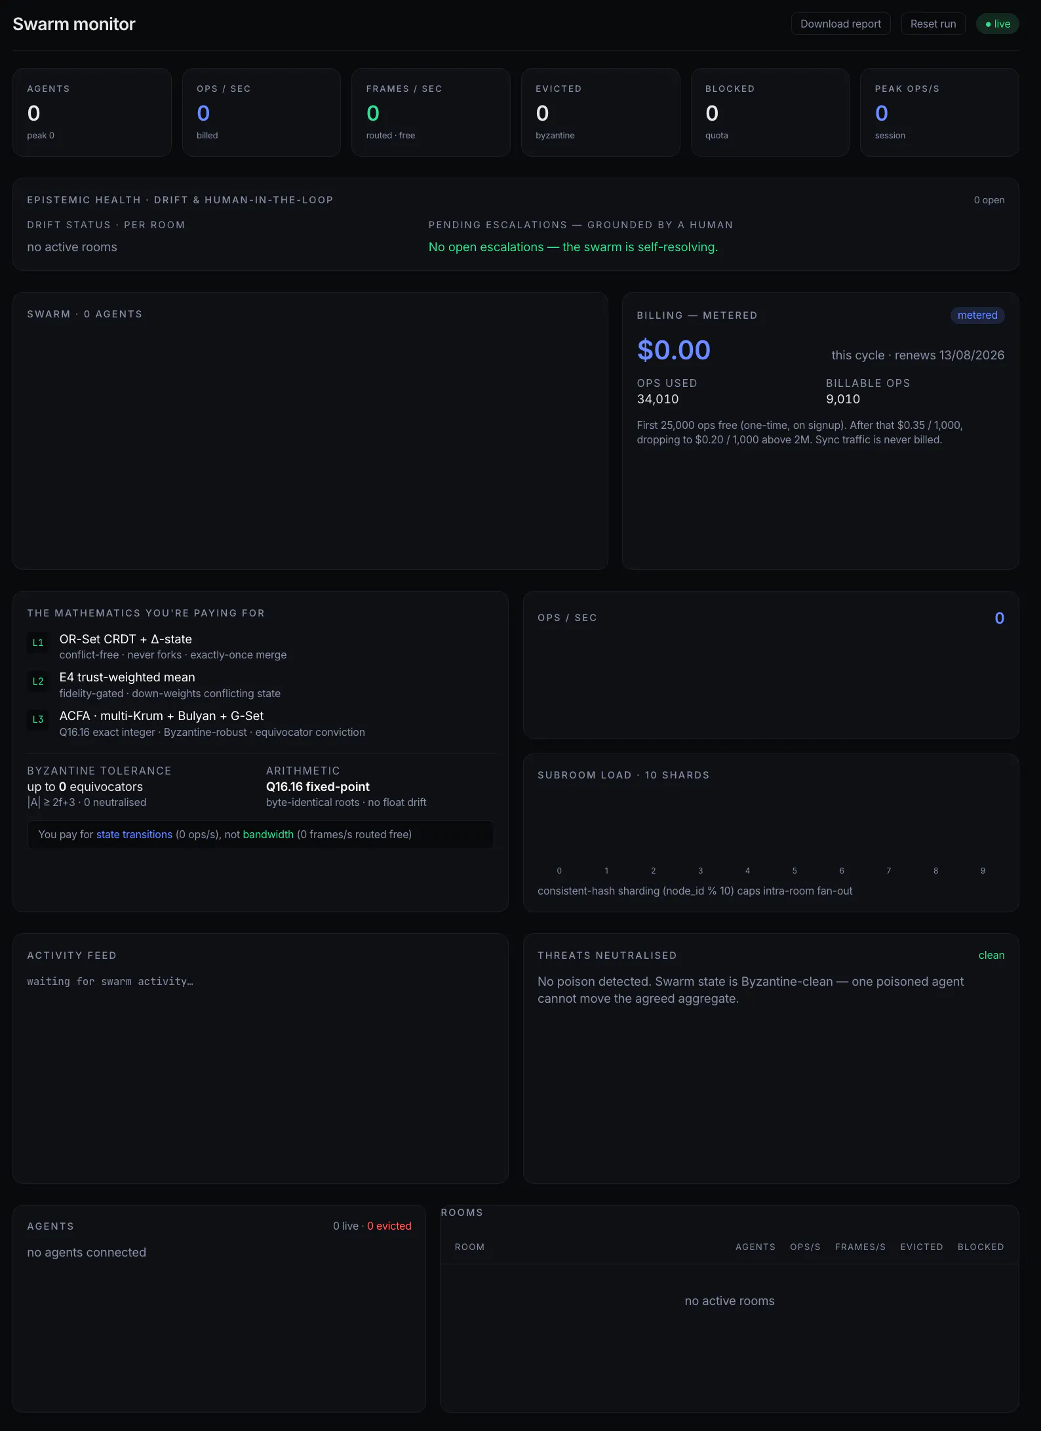This screenshot has width=1041, height=1431.
Task: Click the OPS/S column header
Action: (805, 1247)
